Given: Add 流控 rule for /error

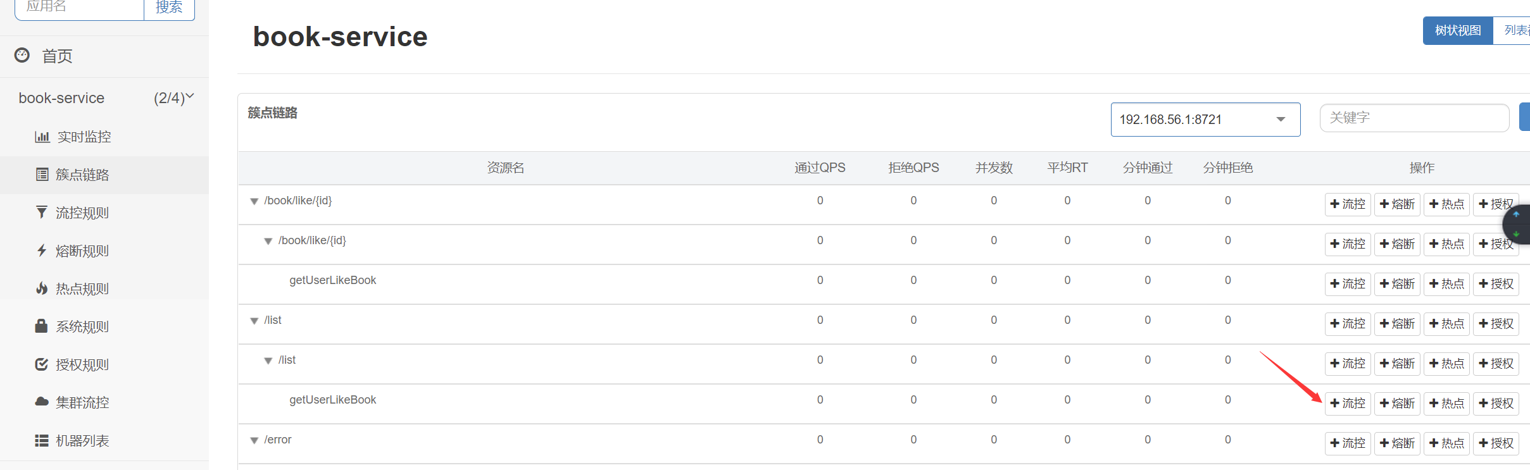Looking at the screenshot, I should coord(1348,443).
